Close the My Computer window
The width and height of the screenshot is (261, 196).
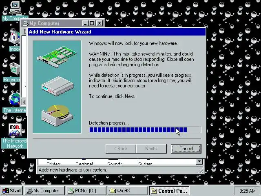100,23
